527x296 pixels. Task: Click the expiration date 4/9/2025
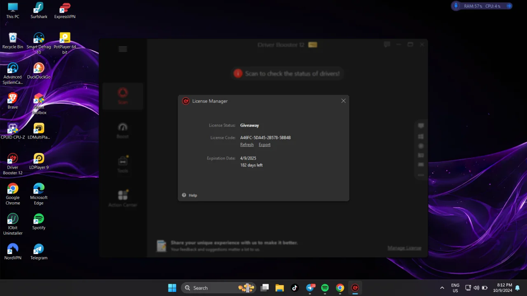(x=248, y=158)
